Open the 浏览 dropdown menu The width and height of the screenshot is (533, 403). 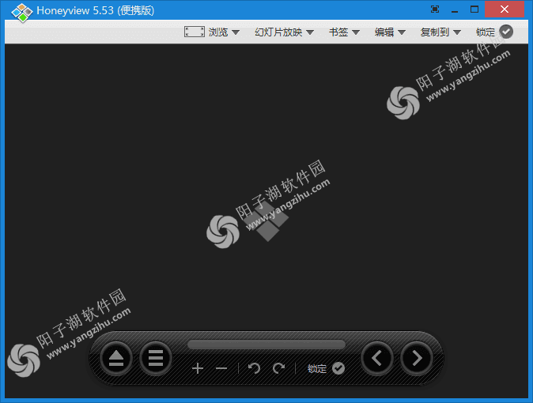(x=224, y=32)
